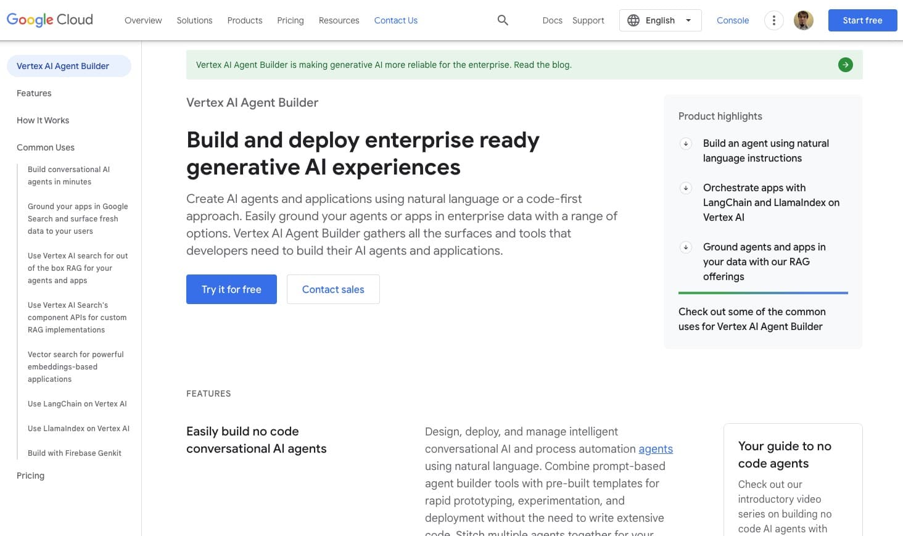
Task: Click Build an agent using natural language
Action: tap(765, 151)
